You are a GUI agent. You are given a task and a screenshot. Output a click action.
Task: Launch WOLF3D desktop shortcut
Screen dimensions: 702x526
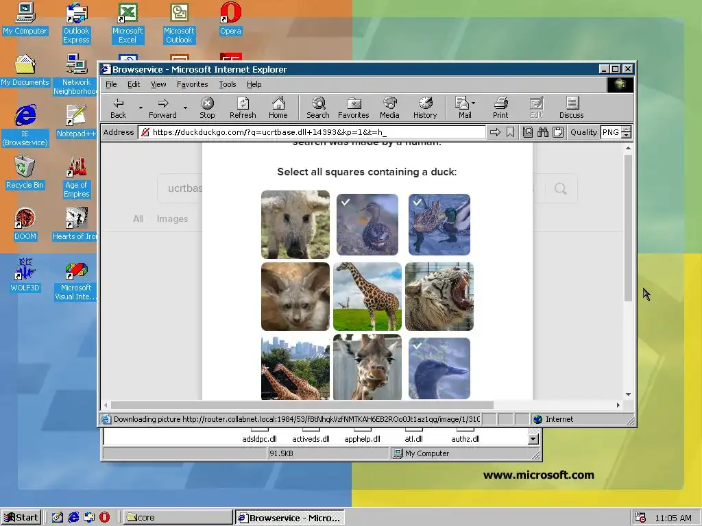tap(25, 275)
